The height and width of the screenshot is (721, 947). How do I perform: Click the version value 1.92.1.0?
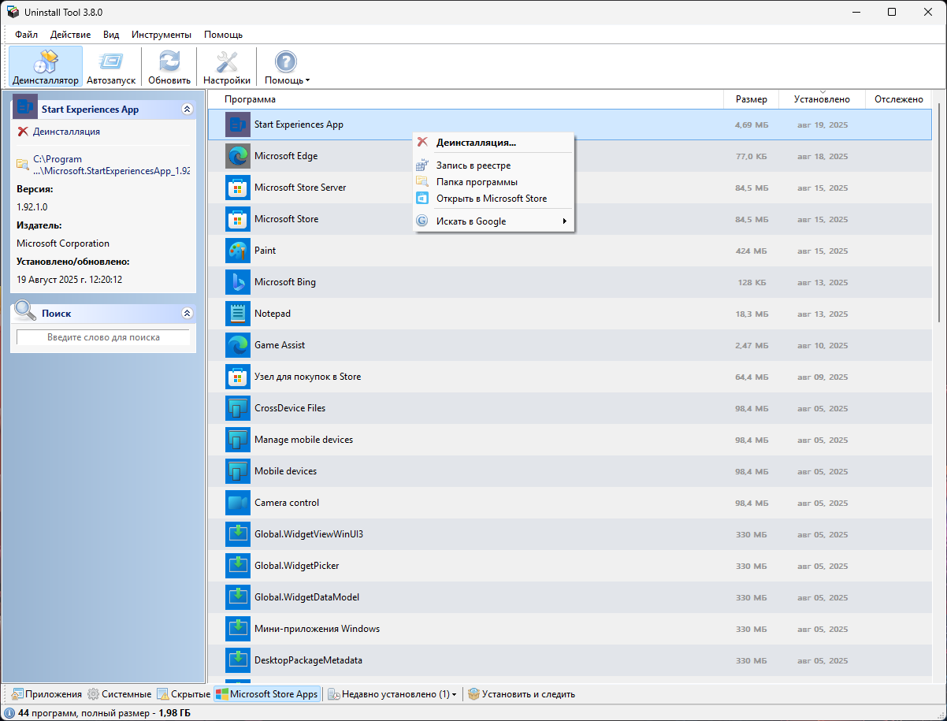point(32,206)
